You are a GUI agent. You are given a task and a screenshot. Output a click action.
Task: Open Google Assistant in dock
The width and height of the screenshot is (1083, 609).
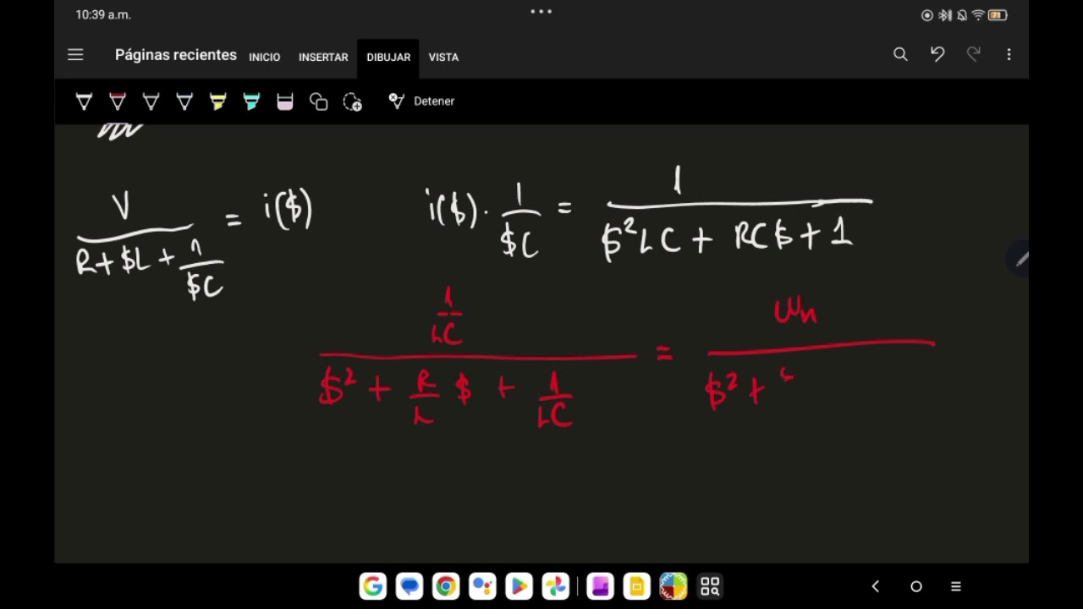pos(482,586)
